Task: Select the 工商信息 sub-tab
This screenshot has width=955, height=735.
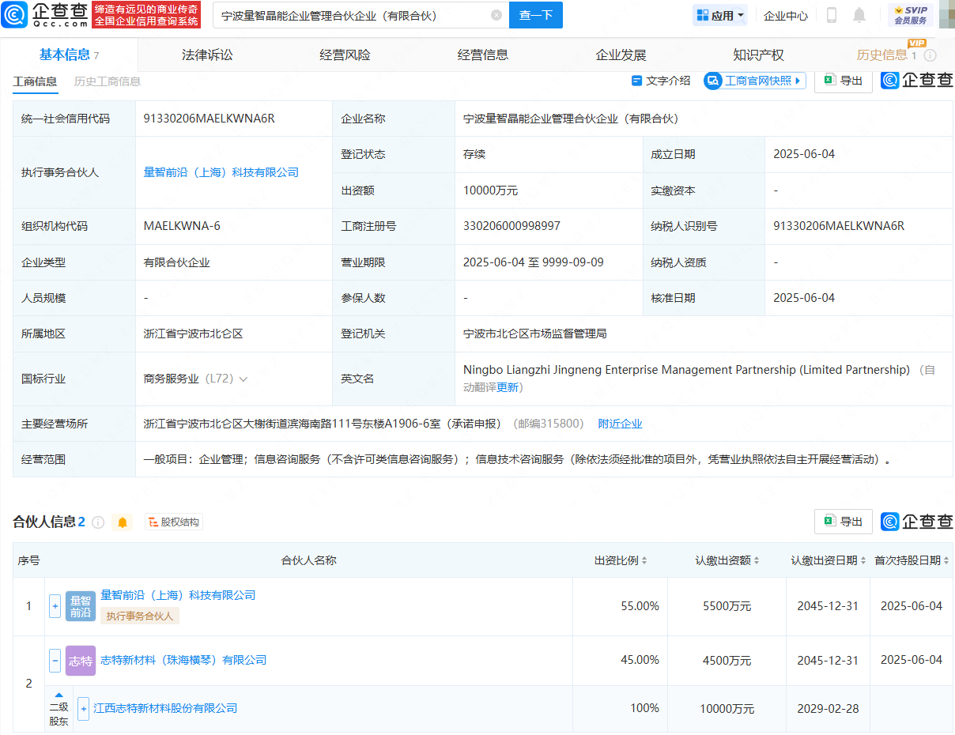Action: [35, 81]
